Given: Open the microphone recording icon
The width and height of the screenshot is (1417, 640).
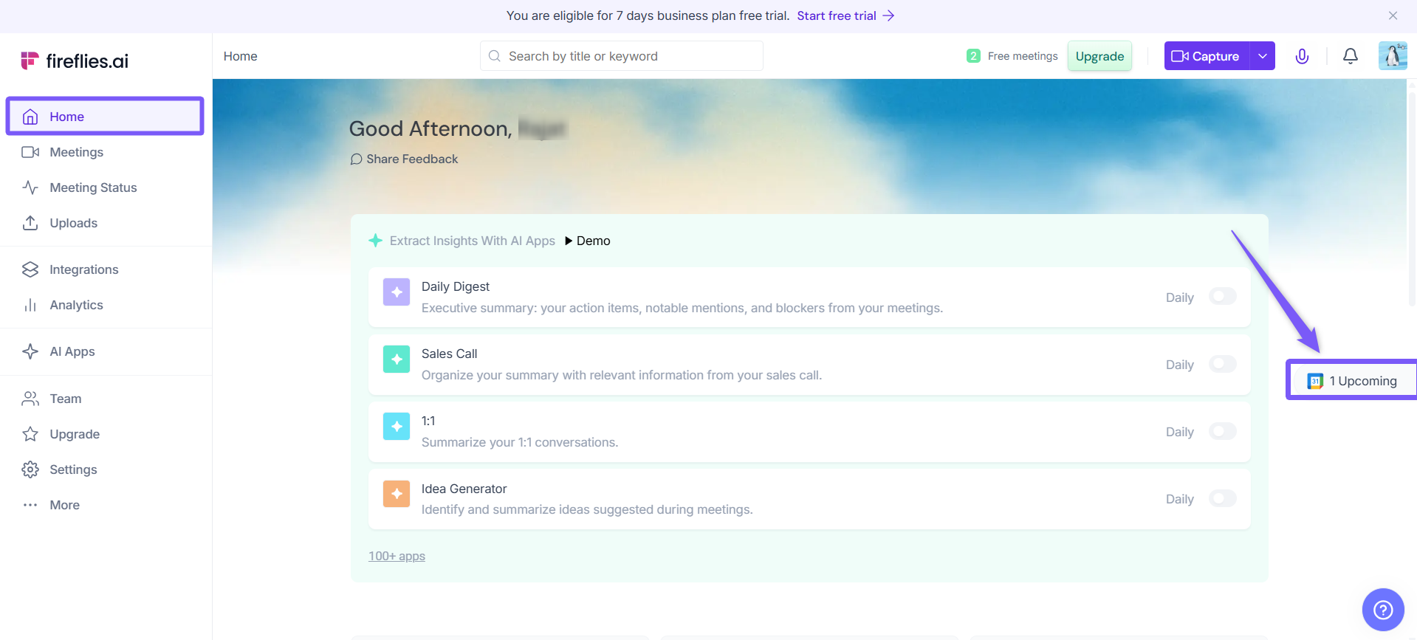Looking at the screenshot, I should tap(1302, 56).
